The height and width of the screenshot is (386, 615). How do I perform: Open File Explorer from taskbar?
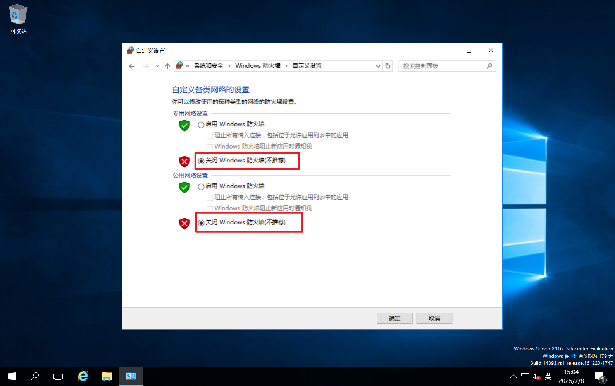pos(107,376)
